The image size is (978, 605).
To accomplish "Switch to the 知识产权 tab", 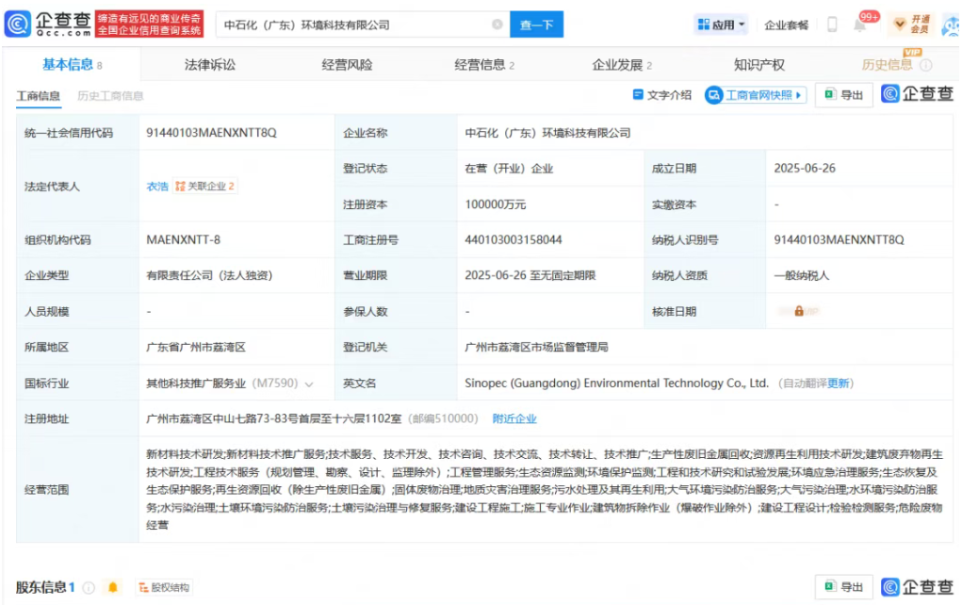I will click(758, 65).
